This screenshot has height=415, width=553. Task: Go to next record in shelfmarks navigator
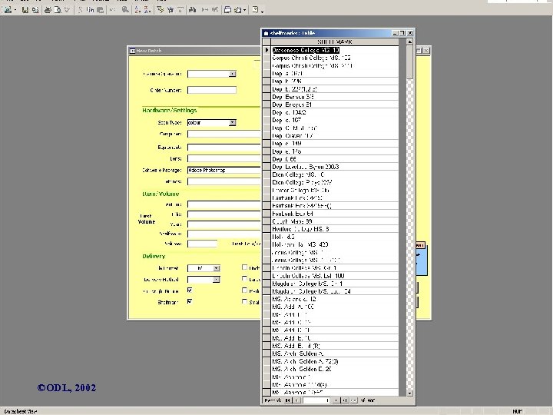(336, 400)
